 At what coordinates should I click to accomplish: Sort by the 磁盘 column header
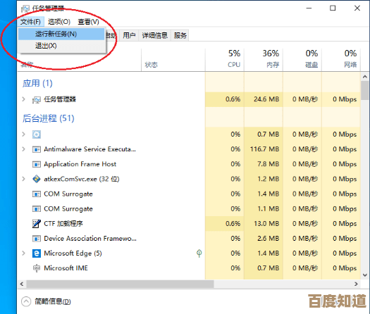pyautogui.click(x=302, y=59)
